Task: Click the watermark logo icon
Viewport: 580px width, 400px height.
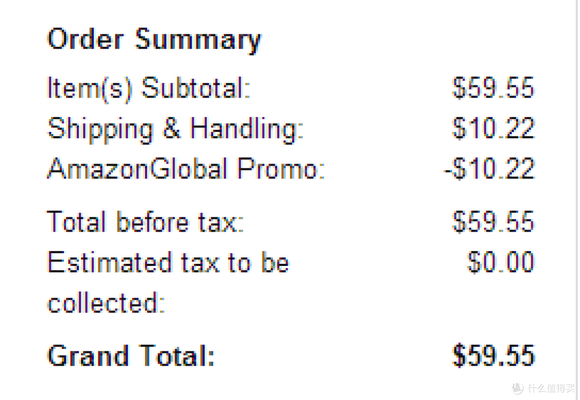Action: (x=518, y=388)
